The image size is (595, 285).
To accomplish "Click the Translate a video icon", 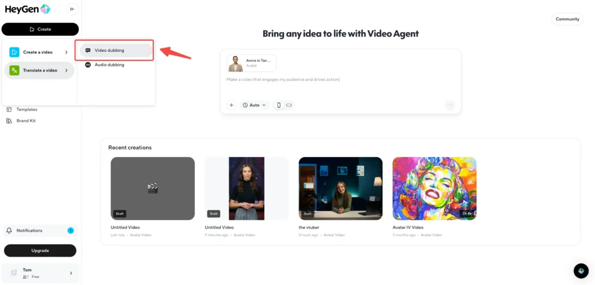I will [x=15, y=70].
